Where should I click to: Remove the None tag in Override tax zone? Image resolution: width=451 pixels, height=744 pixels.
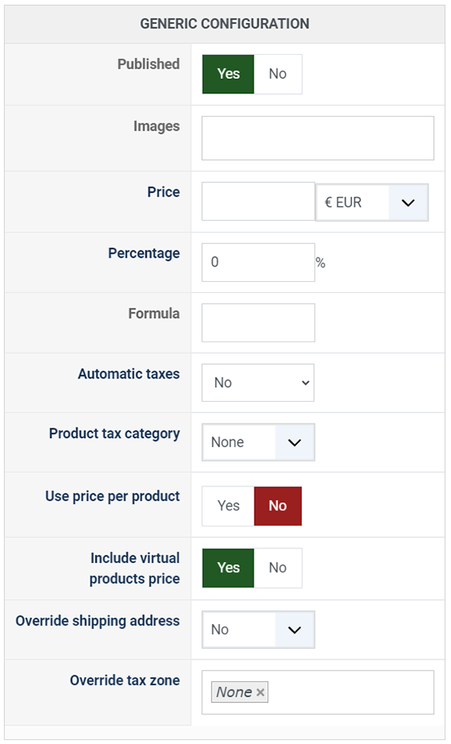(260, 692)
